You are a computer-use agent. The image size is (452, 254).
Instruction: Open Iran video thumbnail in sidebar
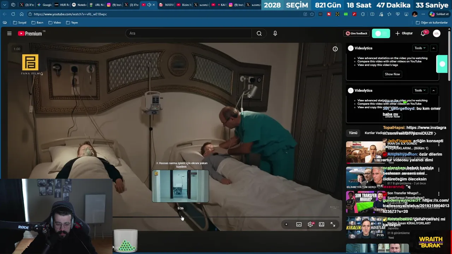click(x=365, y=152)
